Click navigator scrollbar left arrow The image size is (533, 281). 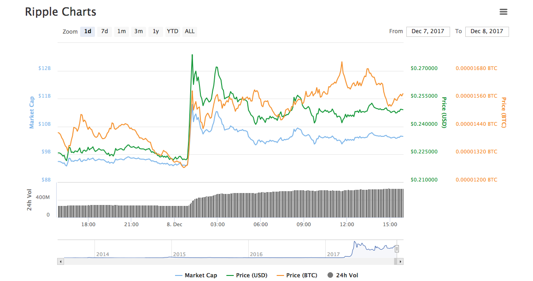point(60,262)
